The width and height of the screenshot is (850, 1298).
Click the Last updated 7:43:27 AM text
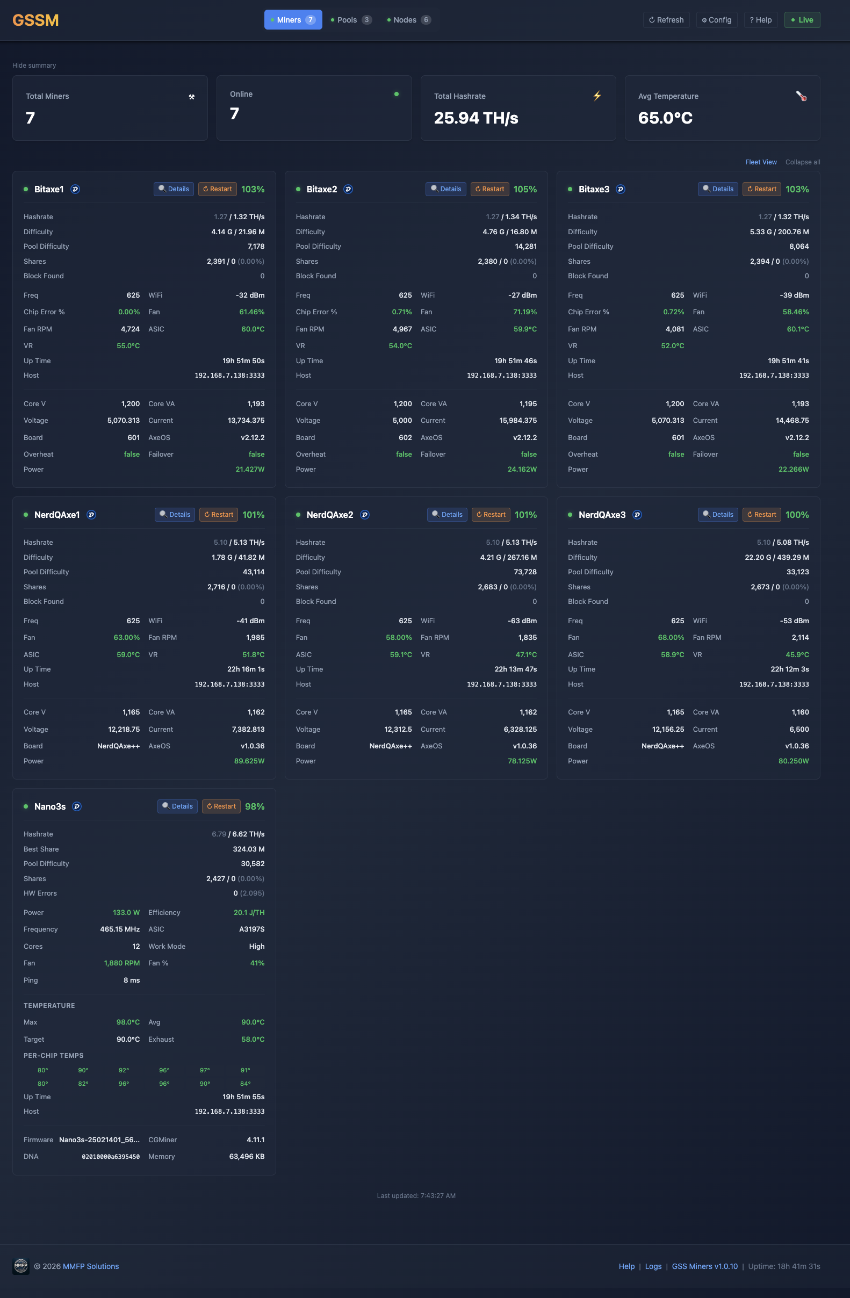tap(416, 1196)
